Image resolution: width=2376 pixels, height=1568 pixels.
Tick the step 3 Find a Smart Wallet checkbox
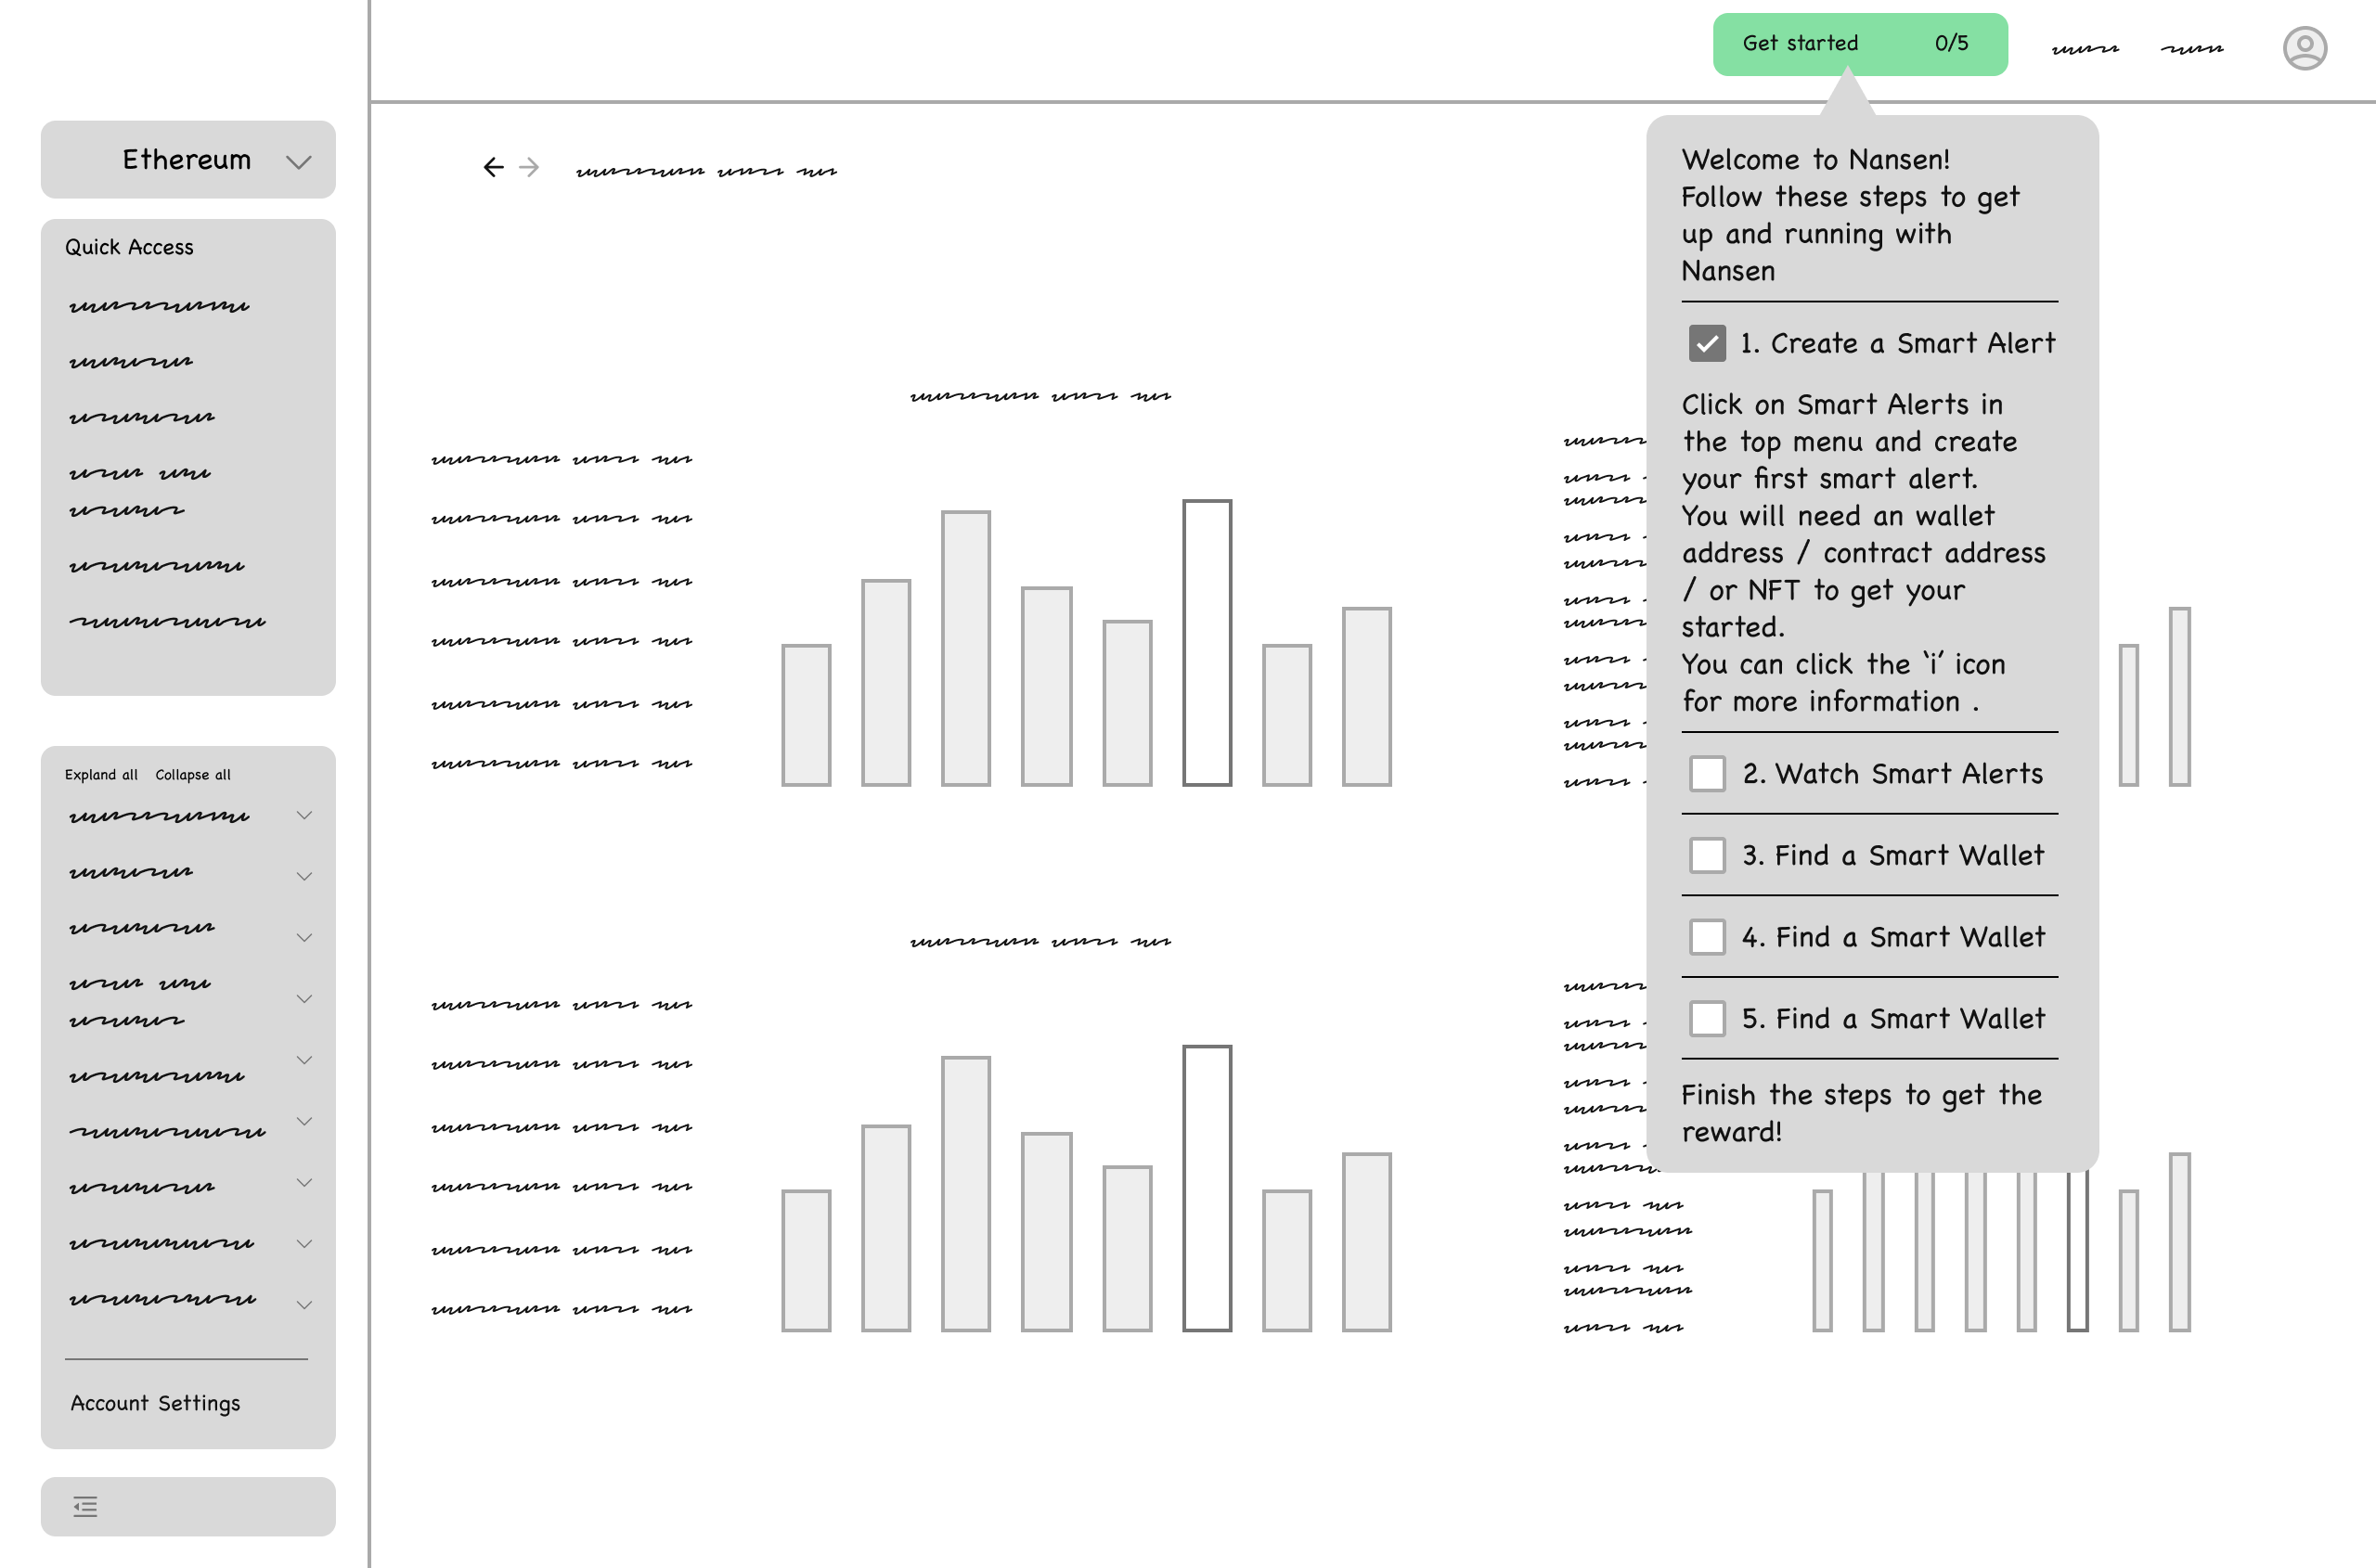tap(1707, 855)
